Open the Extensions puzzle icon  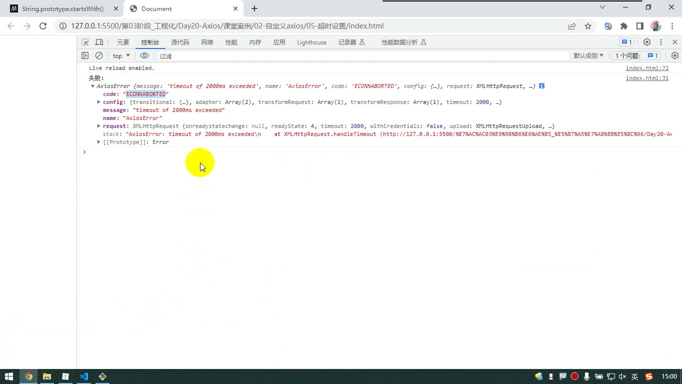click(624, 26)
